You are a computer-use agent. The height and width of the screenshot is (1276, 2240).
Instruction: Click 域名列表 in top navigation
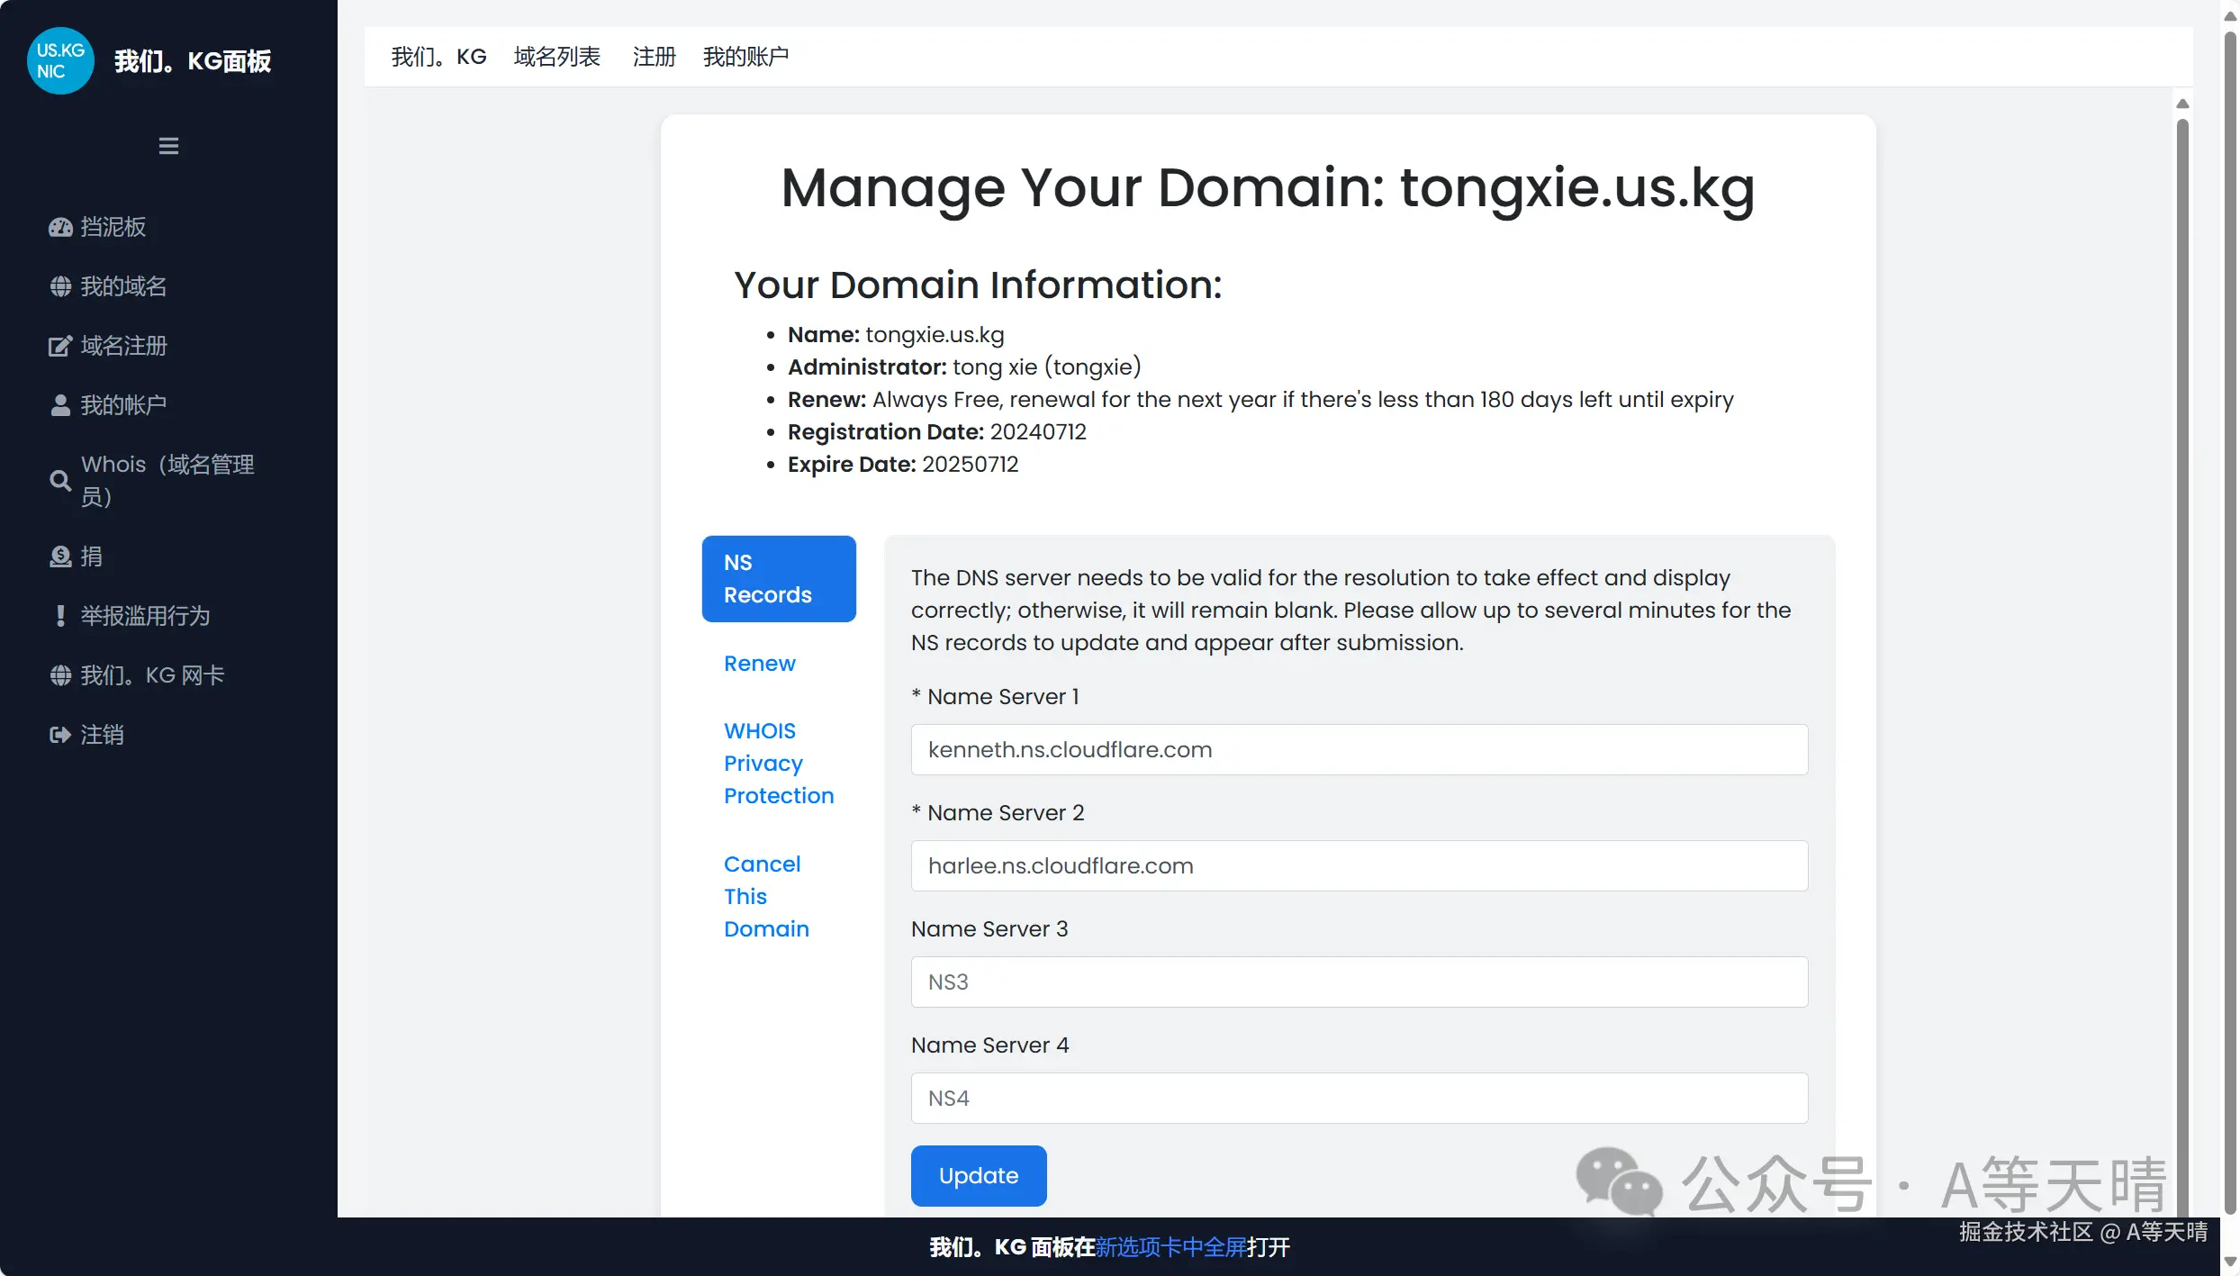pos(556,57)
